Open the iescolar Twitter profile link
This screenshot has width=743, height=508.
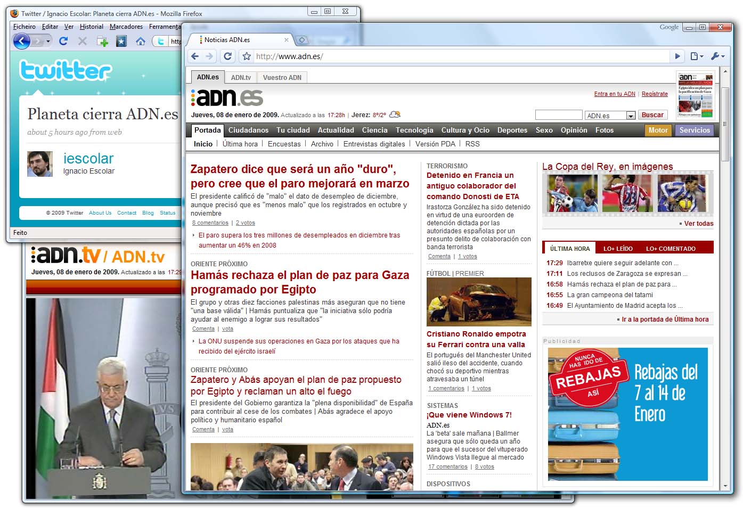88,158
